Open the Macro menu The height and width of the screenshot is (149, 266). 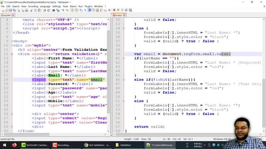(x=73, y=6)
